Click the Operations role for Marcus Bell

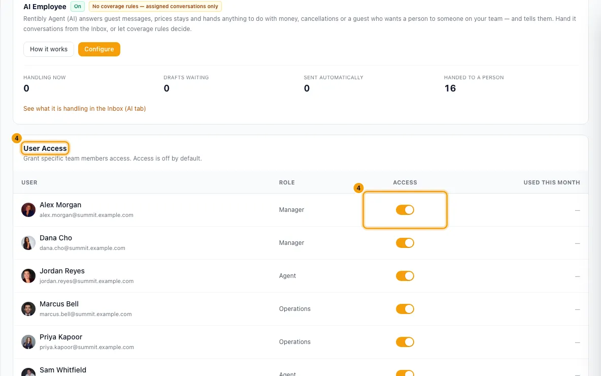[x=295, y=309]
